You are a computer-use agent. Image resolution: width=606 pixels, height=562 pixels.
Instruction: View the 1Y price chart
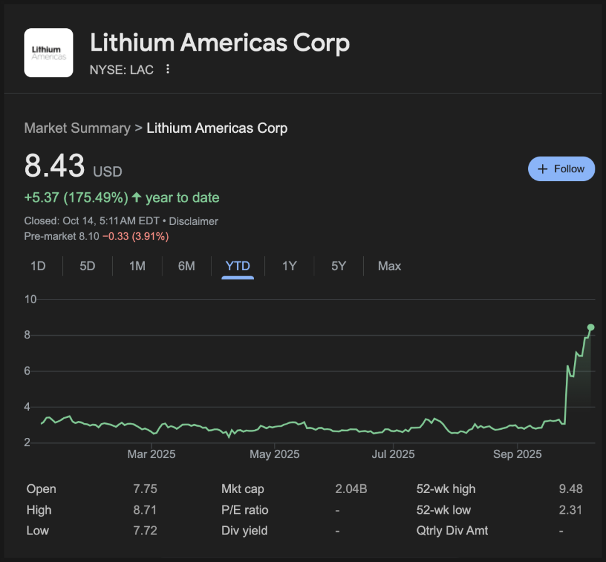coord(289,266)
